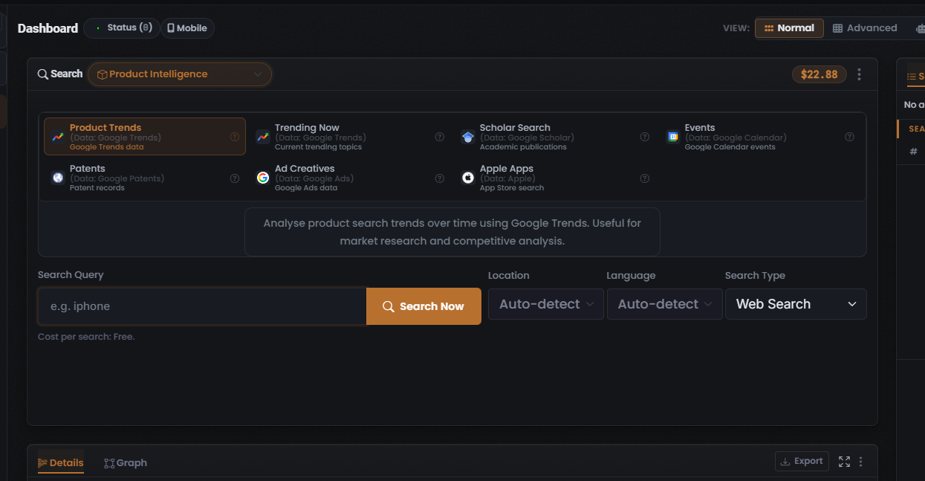Image resolution: width=925 pixels, height=481 pixels.
Task: Click the Trending Now chart icon
Action: (x=262, y=137)
